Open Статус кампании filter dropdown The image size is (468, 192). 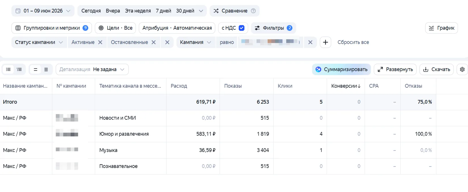click(39, 42)
